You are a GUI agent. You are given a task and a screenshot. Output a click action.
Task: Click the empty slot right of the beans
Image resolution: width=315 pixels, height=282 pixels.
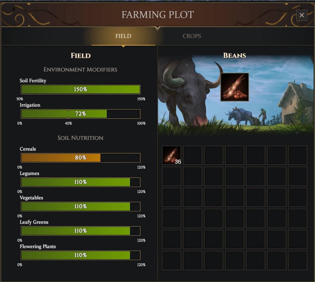pos(192,155)
